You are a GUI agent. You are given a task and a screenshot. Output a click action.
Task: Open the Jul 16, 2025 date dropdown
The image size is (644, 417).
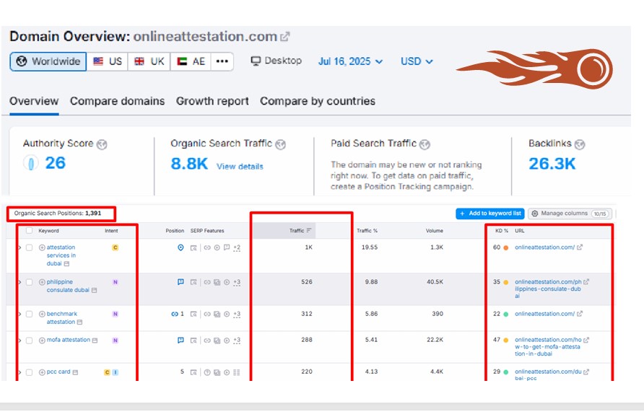click(x=350, y=61)
